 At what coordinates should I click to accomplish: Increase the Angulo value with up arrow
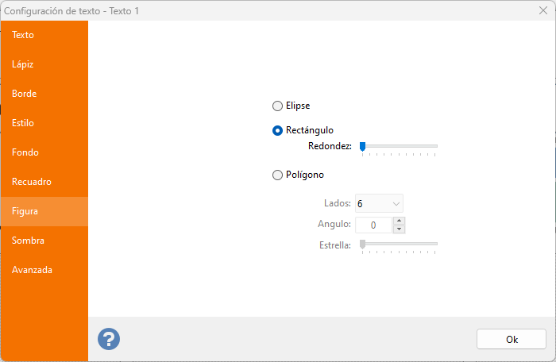(400, 221)
